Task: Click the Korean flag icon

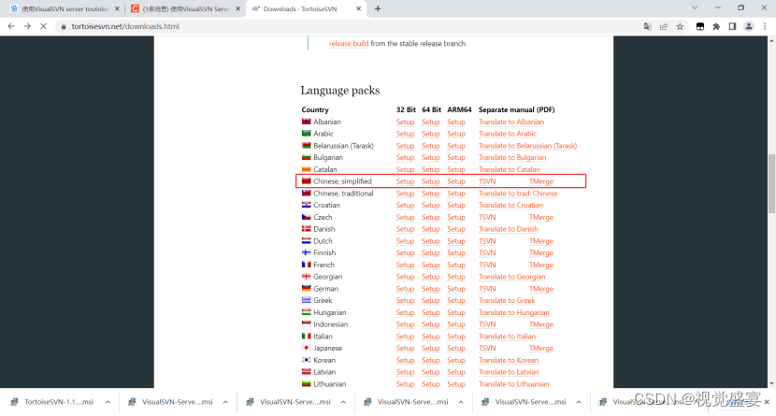Action: (x=307, y=360)
